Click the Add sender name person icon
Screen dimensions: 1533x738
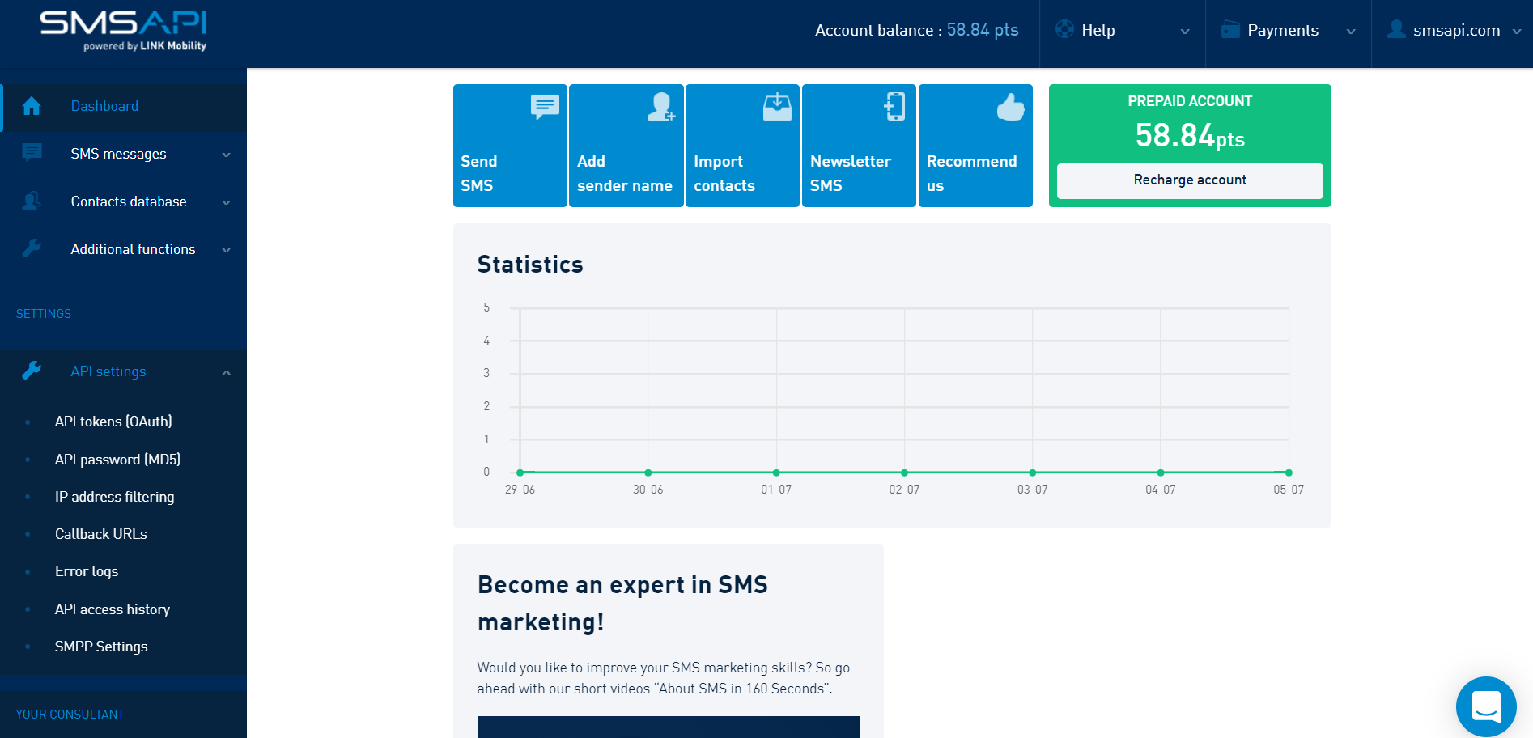tap(661, 107)
